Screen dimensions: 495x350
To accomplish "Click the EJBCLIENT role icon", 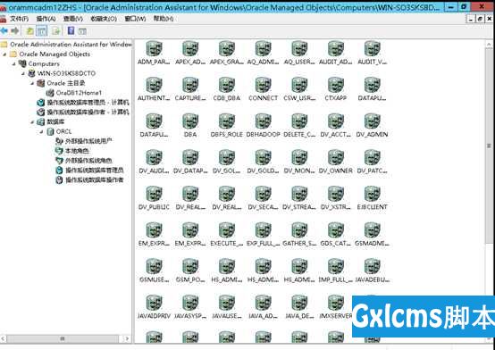I will (x=372, y=194).
